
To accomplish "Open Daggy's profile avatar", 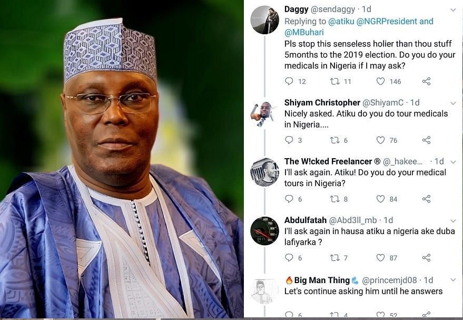I will pos(265,20).
